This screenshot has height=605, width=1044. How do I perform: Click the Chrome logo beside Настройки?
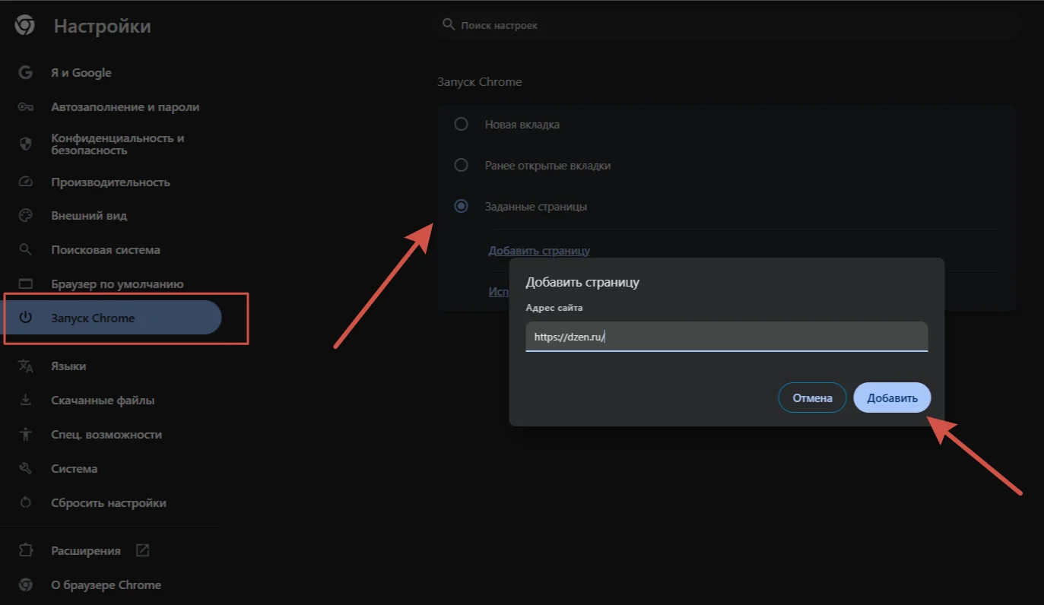pos(24,26)
